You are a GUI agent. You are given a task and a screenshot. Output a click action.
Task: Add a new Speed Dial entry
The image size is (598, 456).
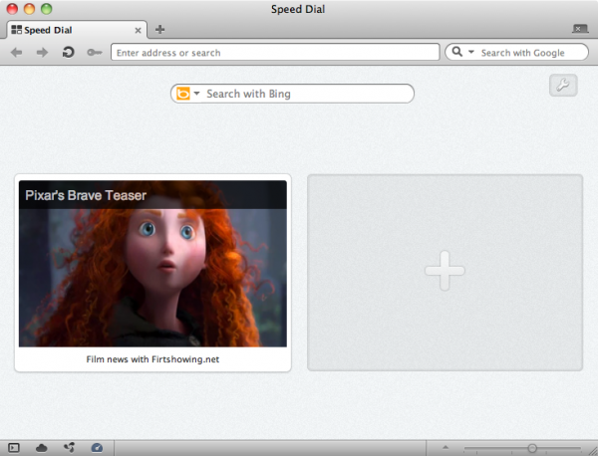(x=445, y=272)
